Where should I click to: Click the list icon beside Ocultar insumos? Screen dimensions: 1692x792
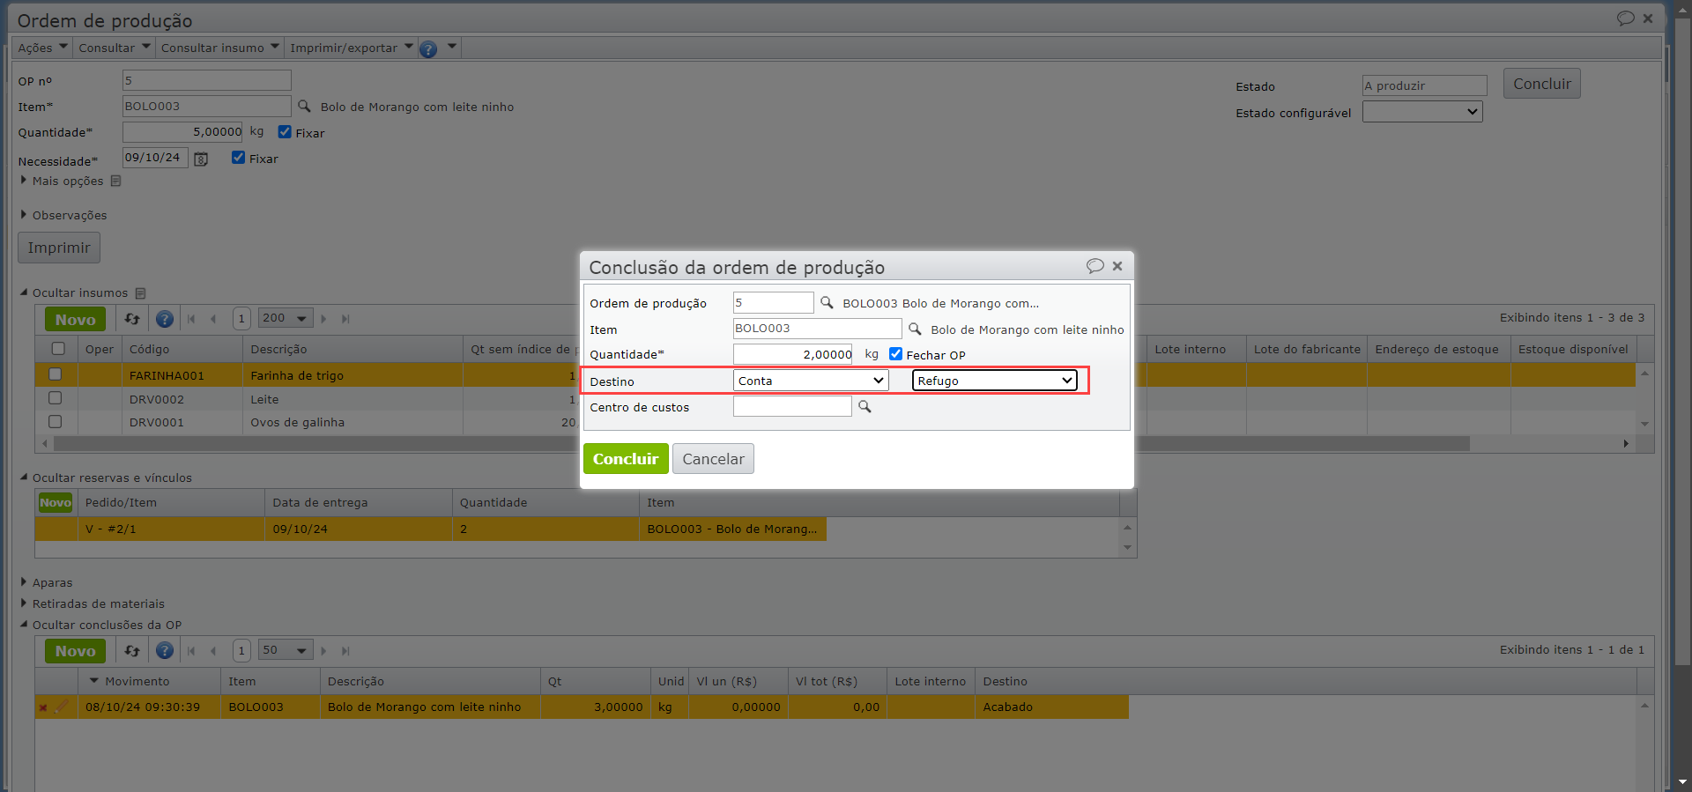[140, 292]
